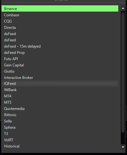The width and height of the screenshot is (127, 155).
Task: Pick the Historical option
Action: pos(60,146)
